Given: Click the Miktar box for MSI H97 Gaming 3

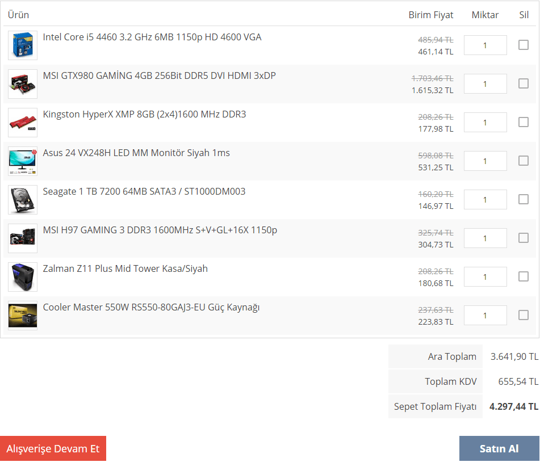Looking at the screenshot, I should pyautogui.click(x=485, y=238).
